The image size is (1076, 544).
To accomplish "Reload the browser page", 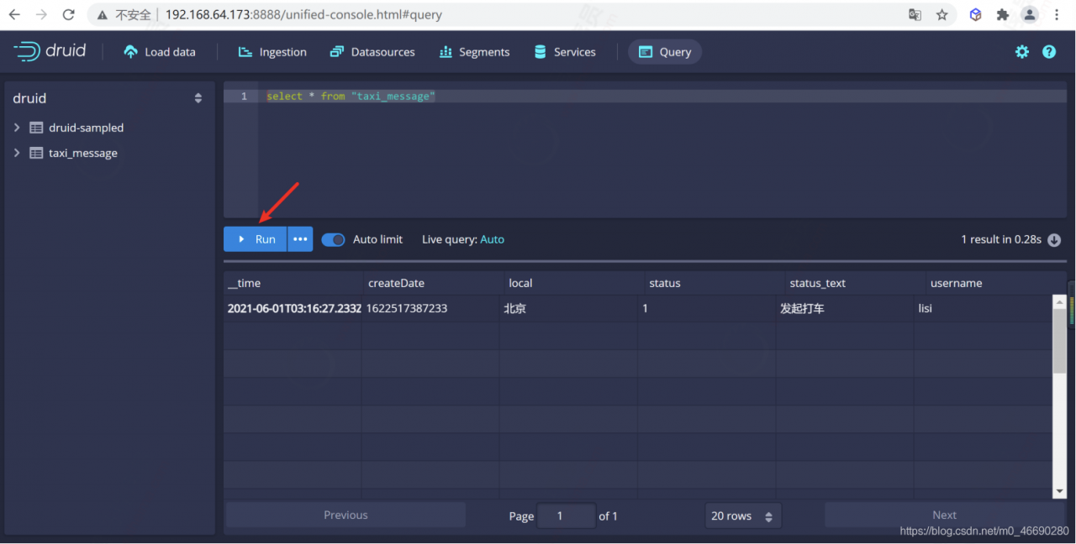I will click(69, 14).
